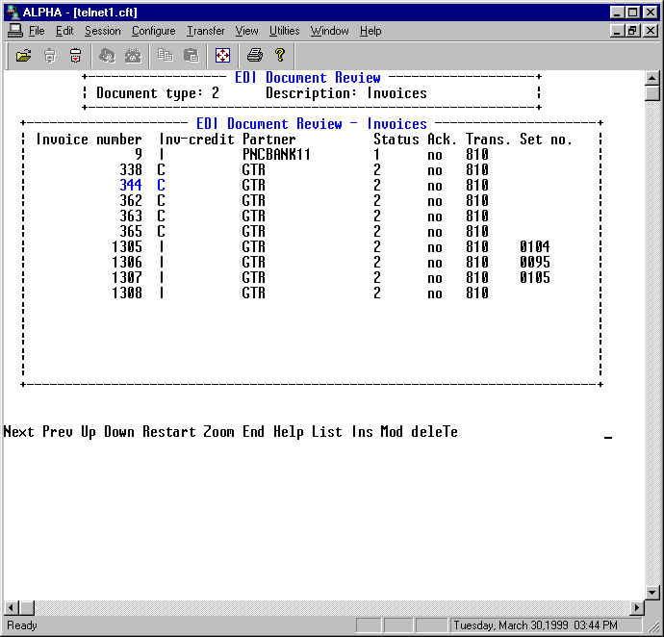
Task: Open the Session menu
Action: [102, 31]
